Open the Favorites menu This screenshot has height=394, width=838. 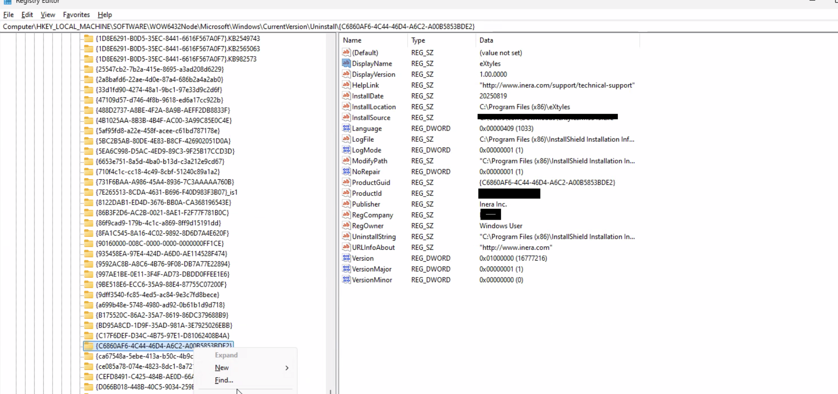coord(76,15)
